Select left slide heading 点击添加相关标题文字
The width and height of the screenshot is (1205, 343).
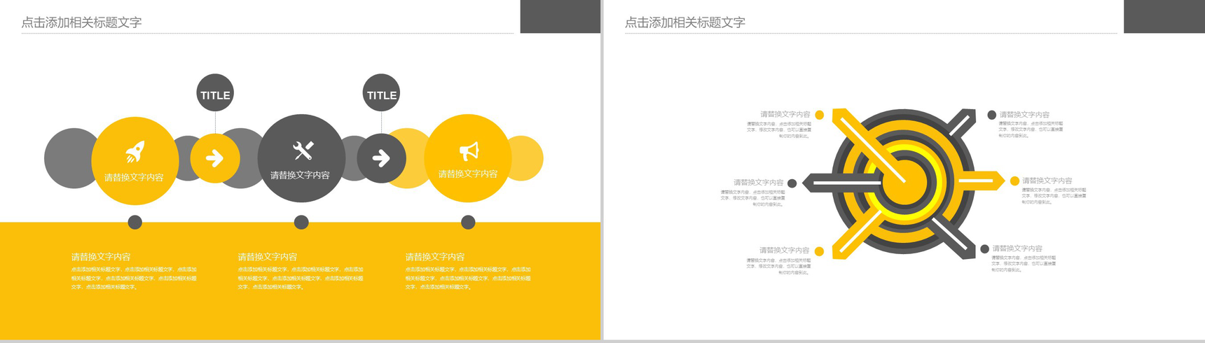81,22
